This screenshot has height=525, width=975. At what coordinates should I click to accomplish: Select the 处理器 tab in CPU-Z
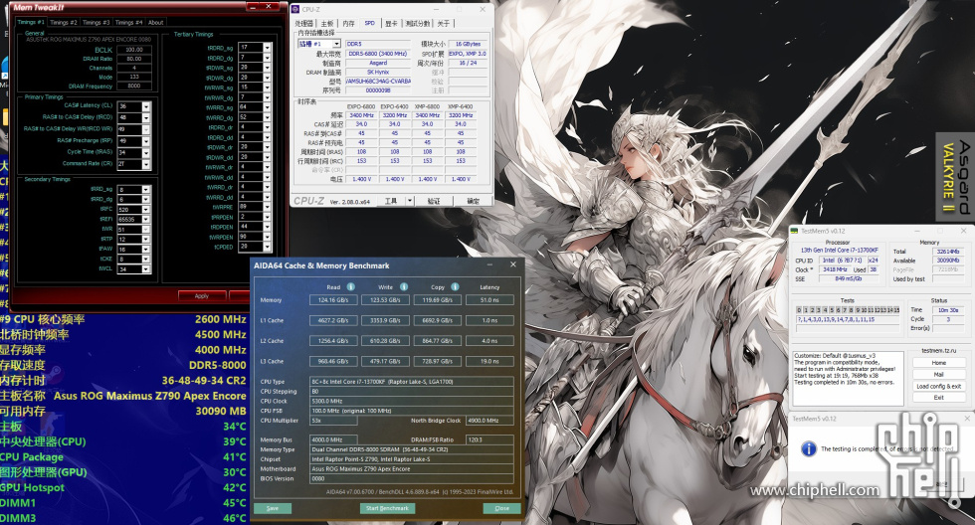(304, 24)
